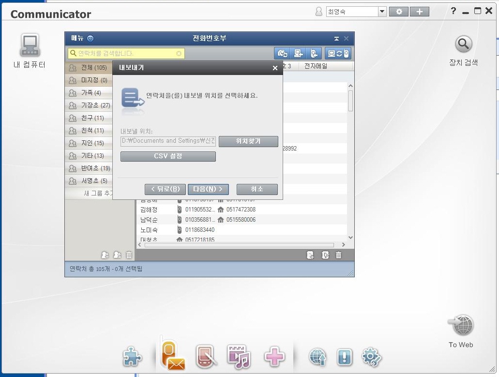Image resolution: width=499 pixels, height=377 pixels.
Task: Click 새 그룹 추가 add group entry
Action: [99, 193]
